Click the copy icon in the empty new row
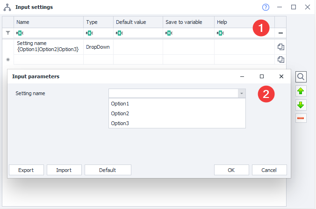316x209 pixels. point(280,60)
